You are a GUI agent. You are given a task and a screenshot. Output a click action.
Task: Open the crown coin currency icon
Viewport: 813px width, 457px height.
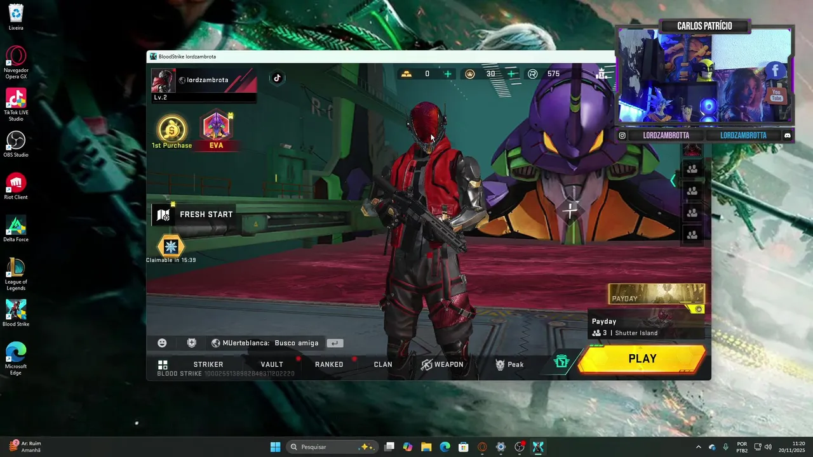(470, 74)
